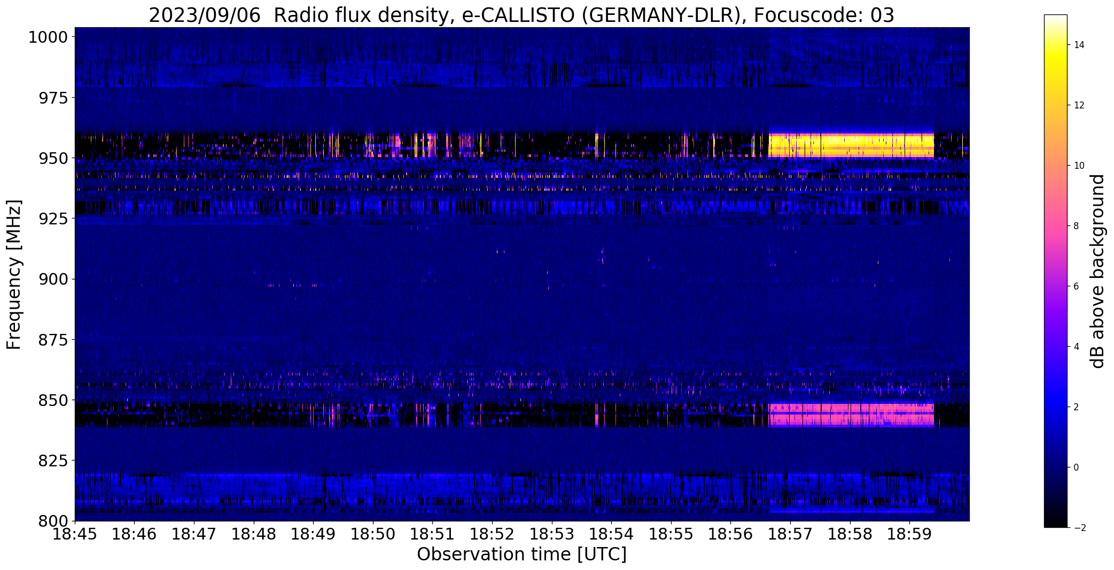
Task: Click the 18:58 time tick label
Action: [850, 534]
